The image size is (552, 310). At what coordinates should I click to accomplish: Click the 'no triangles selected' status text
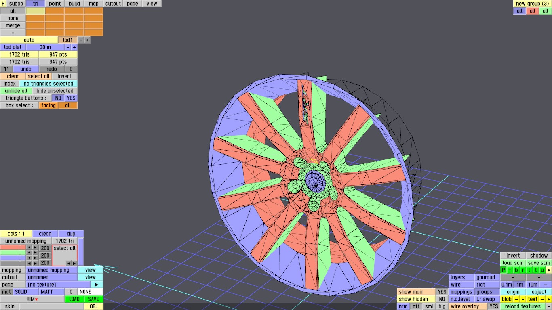pyautogui.click(x=48, y=84)
